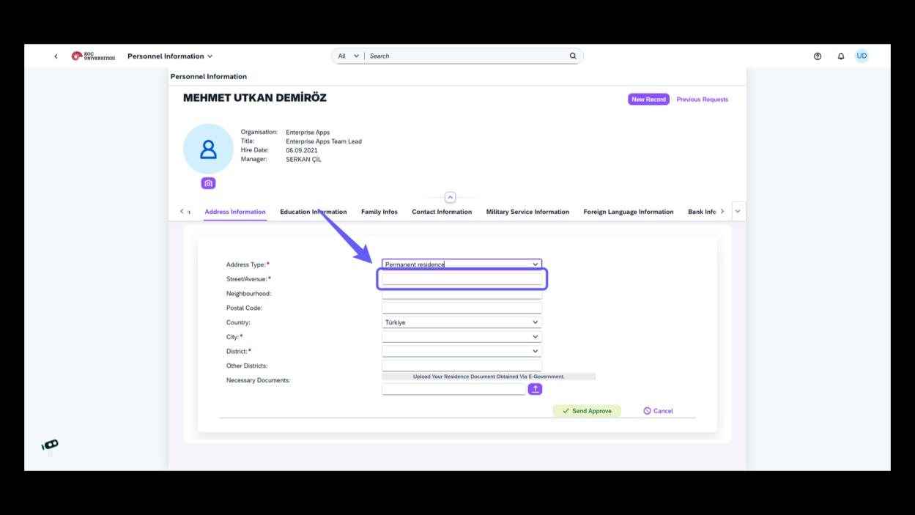915x515 pixels.
Task: Collapse the header with the up chevron
Action: tap(451, 197)
